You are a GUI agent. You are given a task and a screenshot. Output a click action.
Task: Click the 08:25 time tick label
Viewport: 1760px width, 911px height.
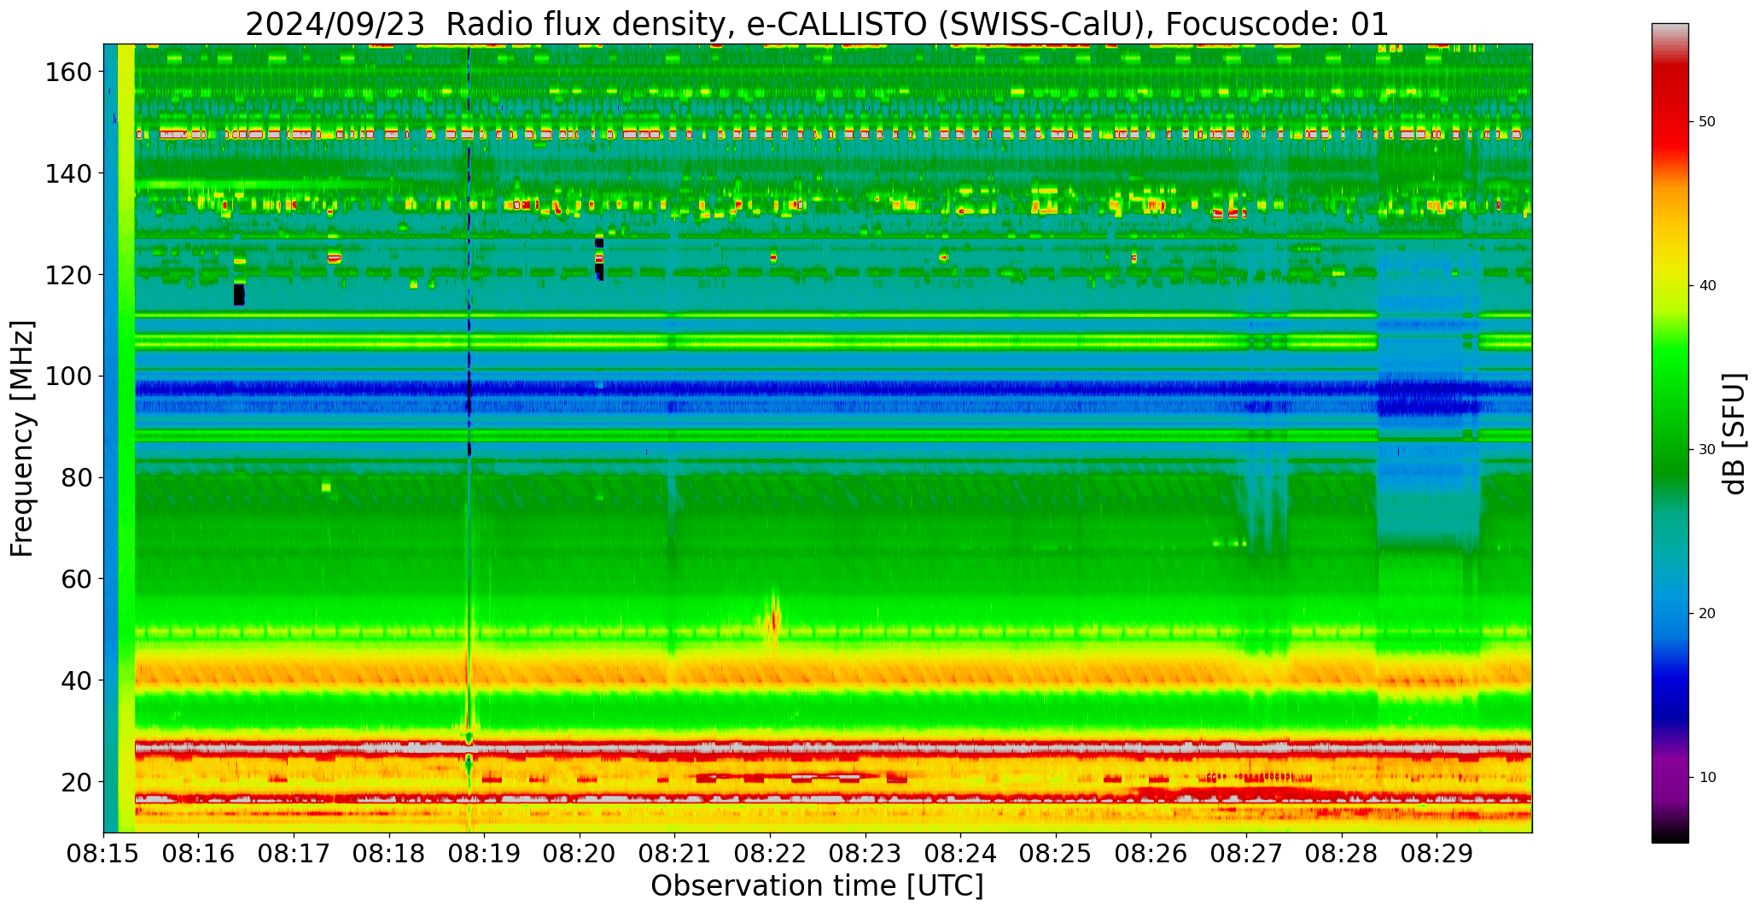pos(1056,853)
